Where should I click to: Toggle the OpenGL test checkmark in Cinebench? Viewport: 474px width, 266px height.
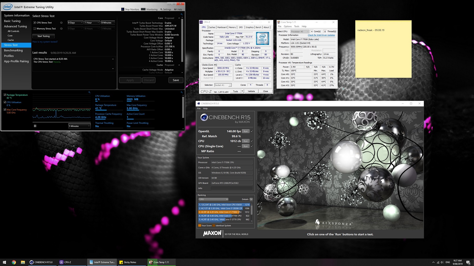point(252,131)
